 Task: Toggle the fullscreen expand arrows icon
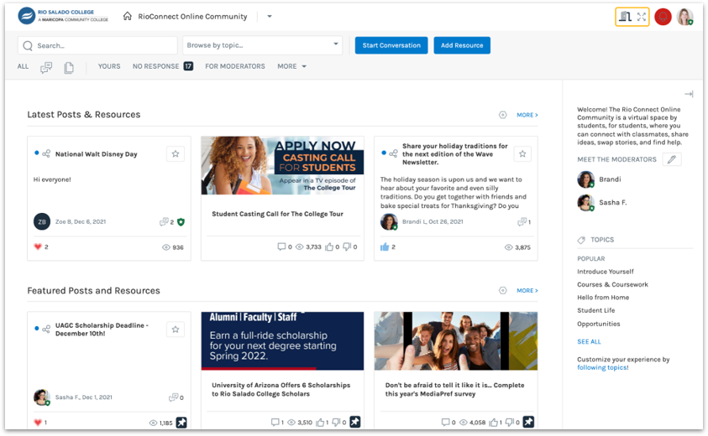642,17
